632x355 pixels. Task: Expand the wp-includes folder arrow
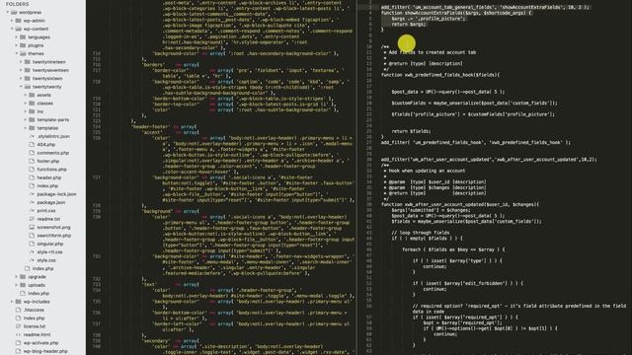[12, 302]
